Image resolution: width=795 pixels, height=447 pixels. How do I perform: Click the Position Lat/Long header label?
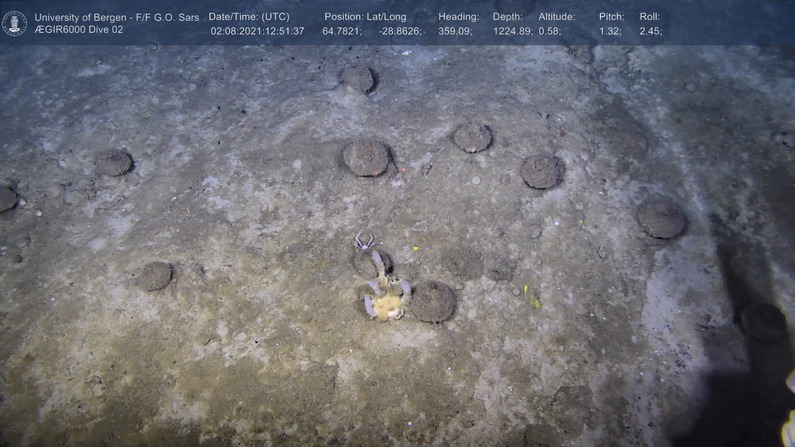point(365,17)
